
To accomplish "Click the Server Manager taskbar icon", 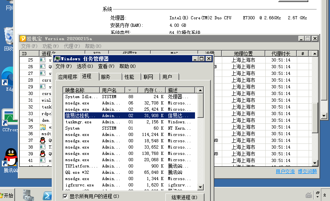I will [28, 195].
